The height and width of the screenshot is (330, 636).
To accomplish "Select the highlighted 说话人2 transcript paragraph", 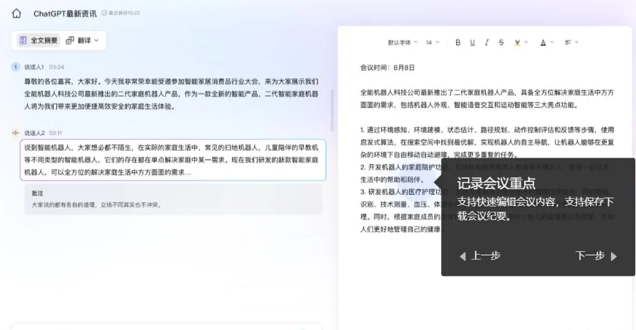I will coord(173,160).
